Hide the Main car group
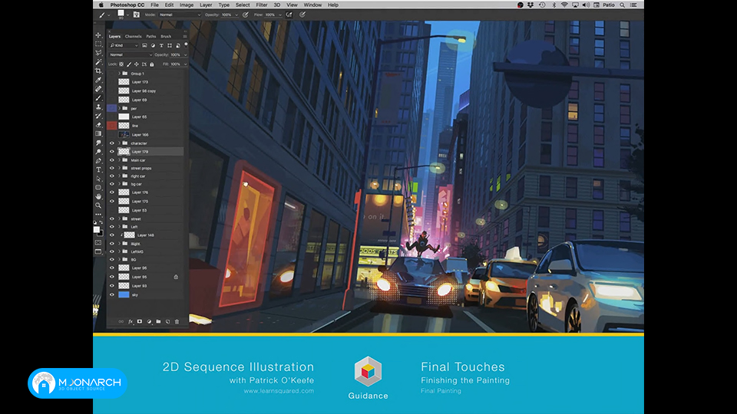 (112, 160)
